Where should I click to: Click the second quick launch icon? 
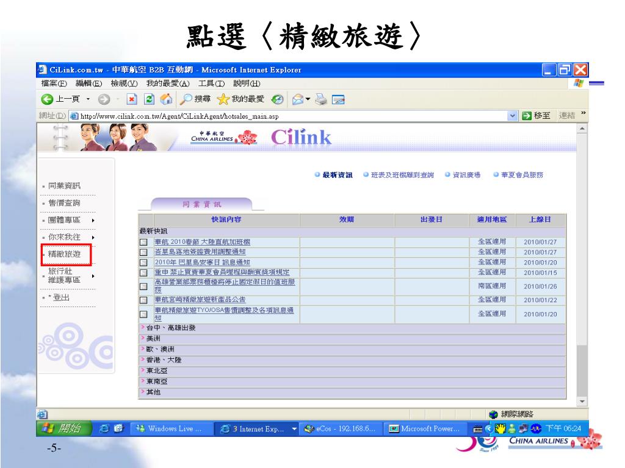coord(118,428)
